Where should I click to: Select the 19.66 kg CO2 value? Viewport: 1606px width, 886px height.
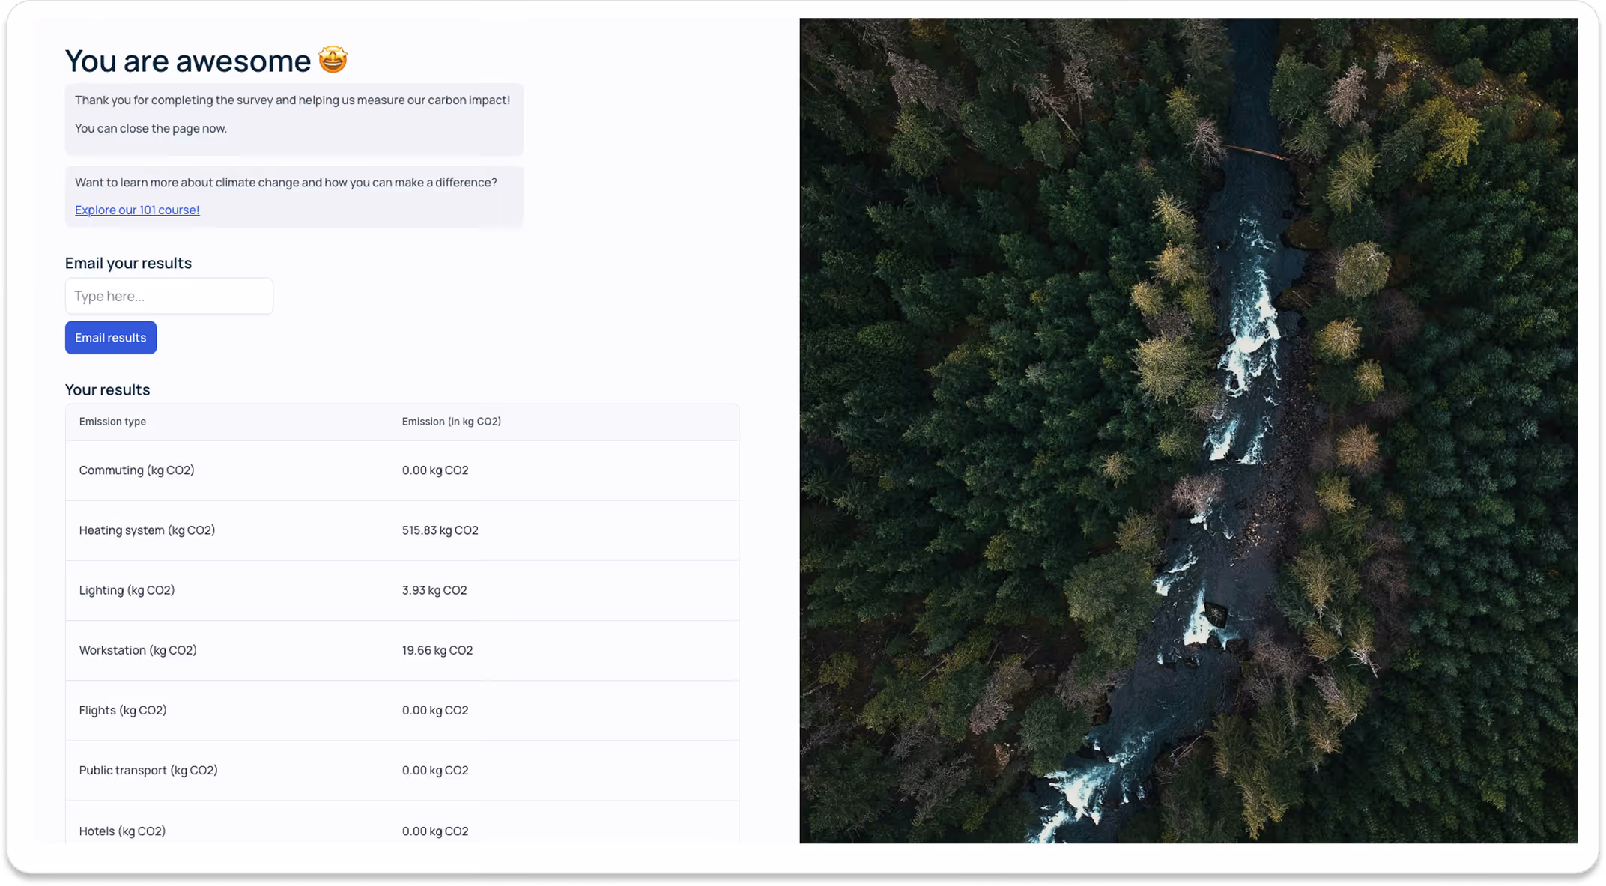click(437, 650)
